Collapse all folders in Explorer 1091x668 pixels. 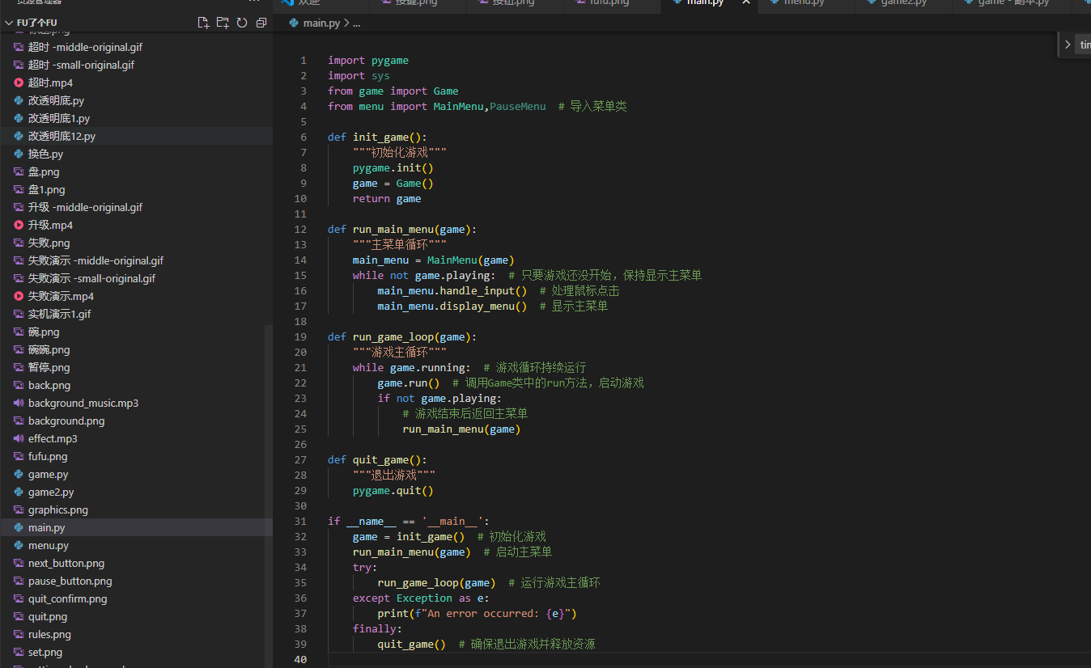pyautogui.click(x=261, y=23)
